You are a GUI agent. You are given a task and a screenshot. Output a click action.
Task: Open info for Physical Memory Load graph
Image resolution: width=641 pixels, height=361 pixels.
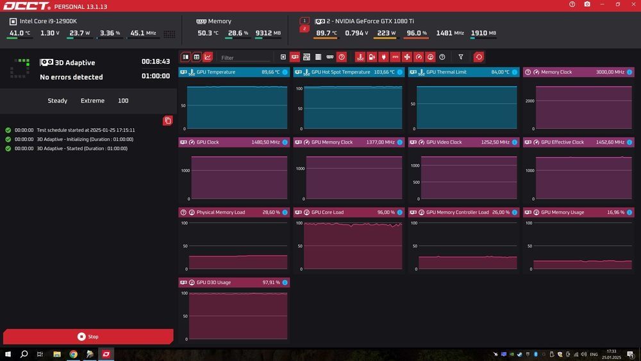285,212
